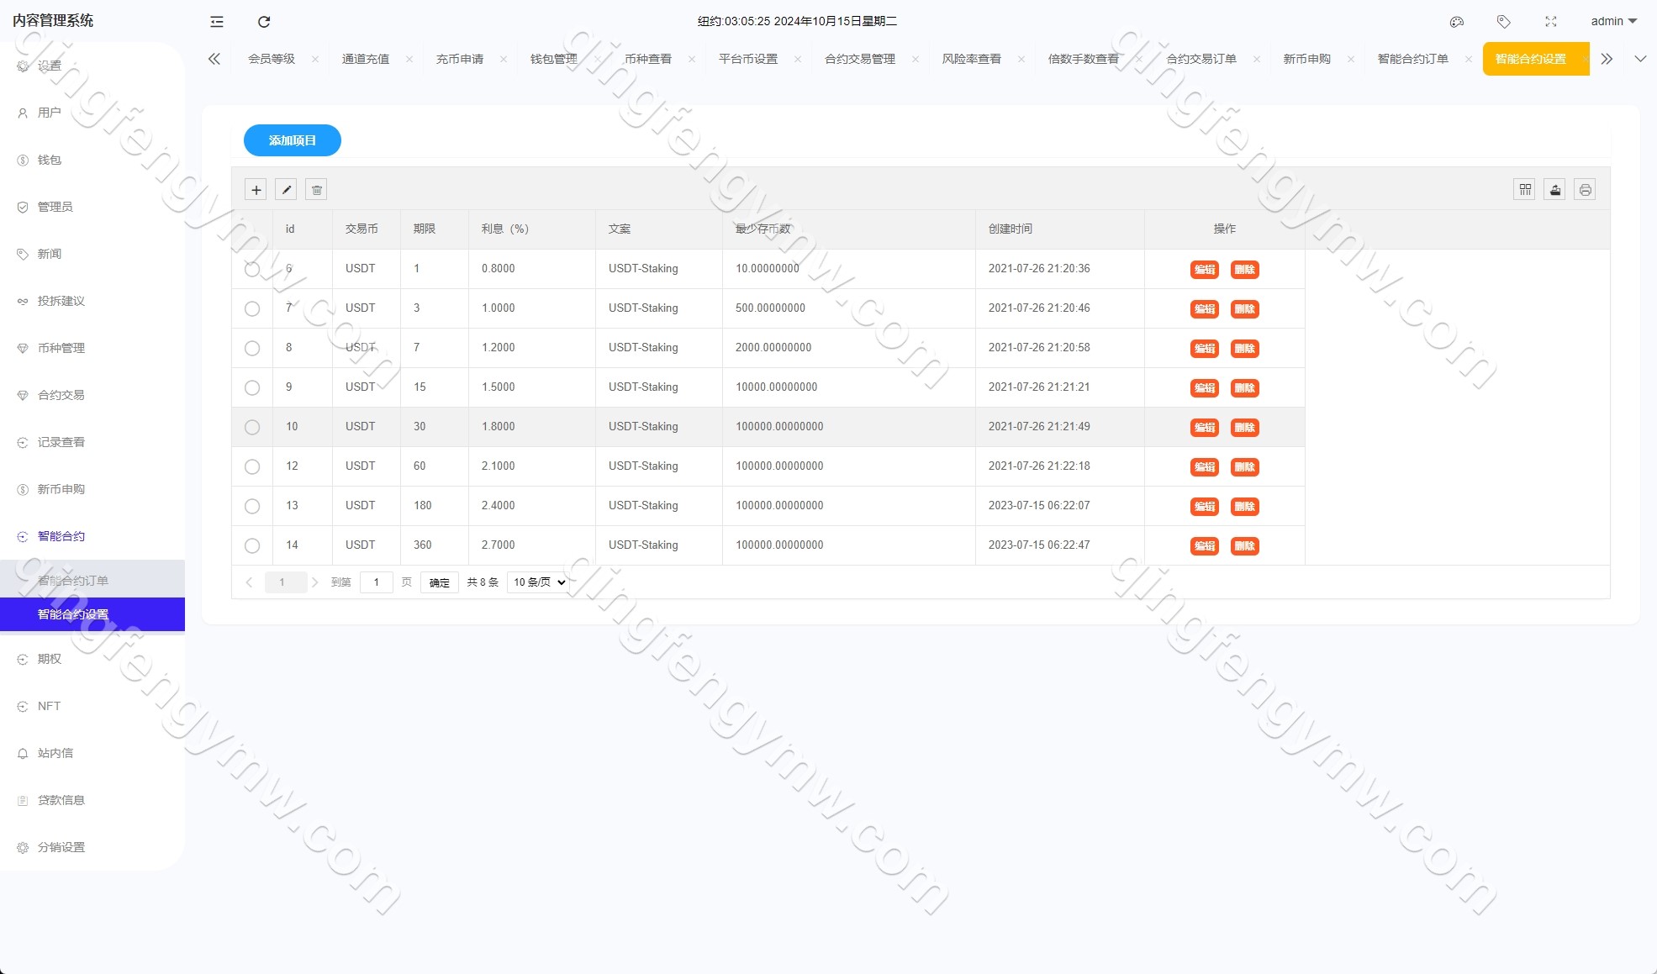Select the radio button for id 14
The width and height of the screenshot is (1657, 974).
click(252, 546)
